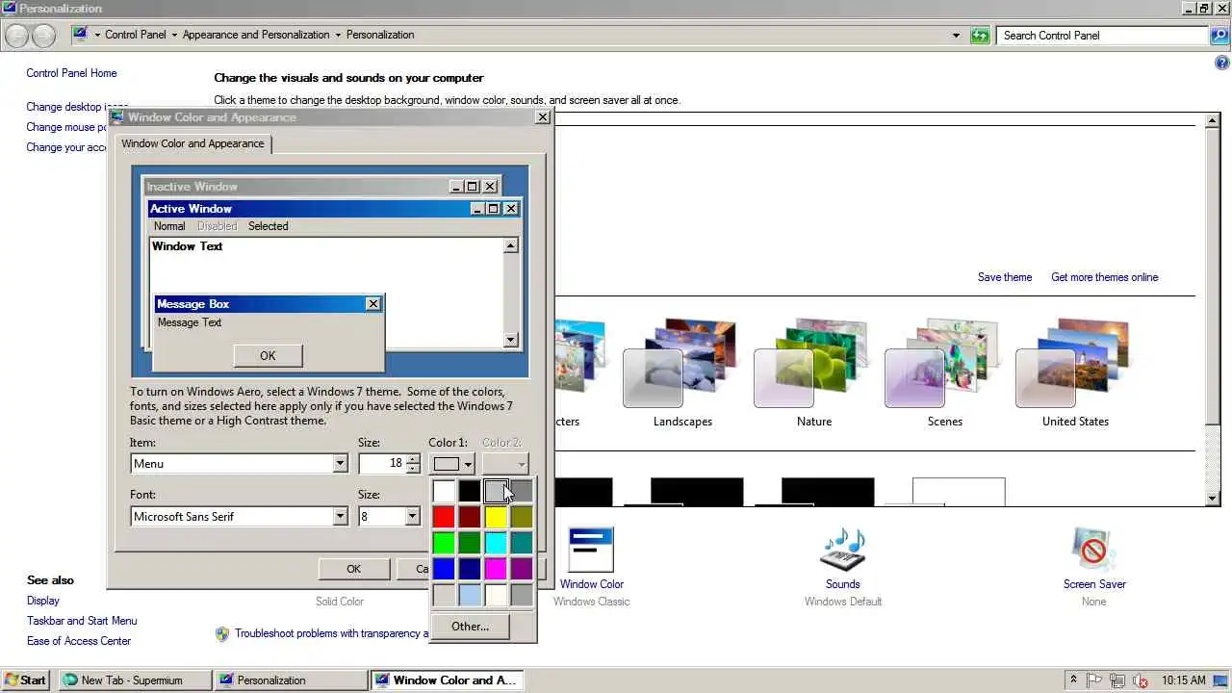Click the Help question mark icon
Viewport: 1232px width, 693px height.
point(1222,64)
